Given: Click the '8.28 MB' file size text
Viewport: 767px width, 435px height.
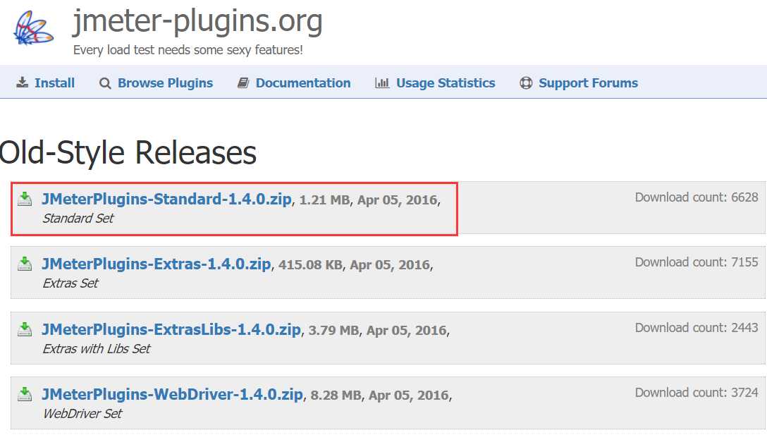Looking at the screenshot, I should (x=336, y=396).
